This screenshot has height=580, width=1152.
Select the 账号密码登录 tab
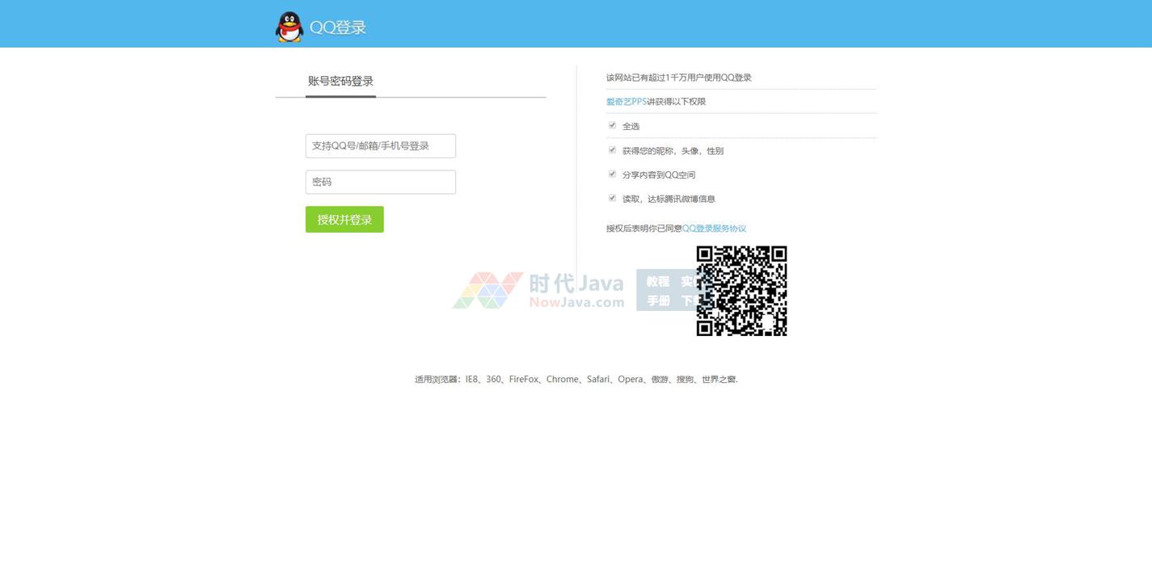tap(340, 81)
